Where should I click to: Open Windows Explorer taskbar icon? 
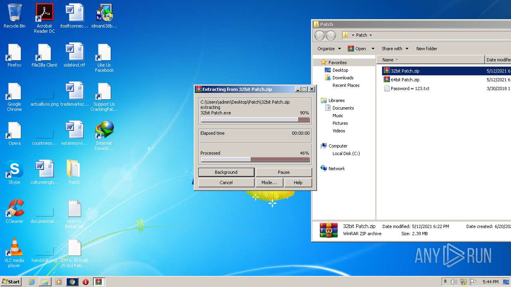pos(45,282)
